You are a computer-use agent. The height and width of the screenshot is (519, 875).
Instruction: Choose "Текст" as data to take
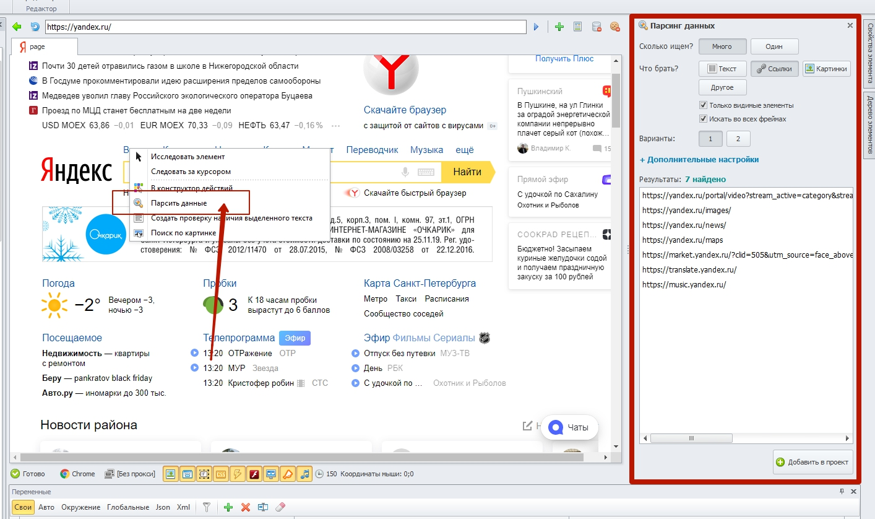(722, 69)
